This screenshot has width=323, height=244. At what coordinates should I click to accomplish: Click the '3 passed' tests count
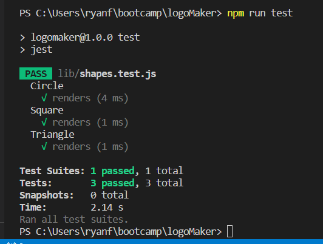pyautogui.click(x=113, y=183)
